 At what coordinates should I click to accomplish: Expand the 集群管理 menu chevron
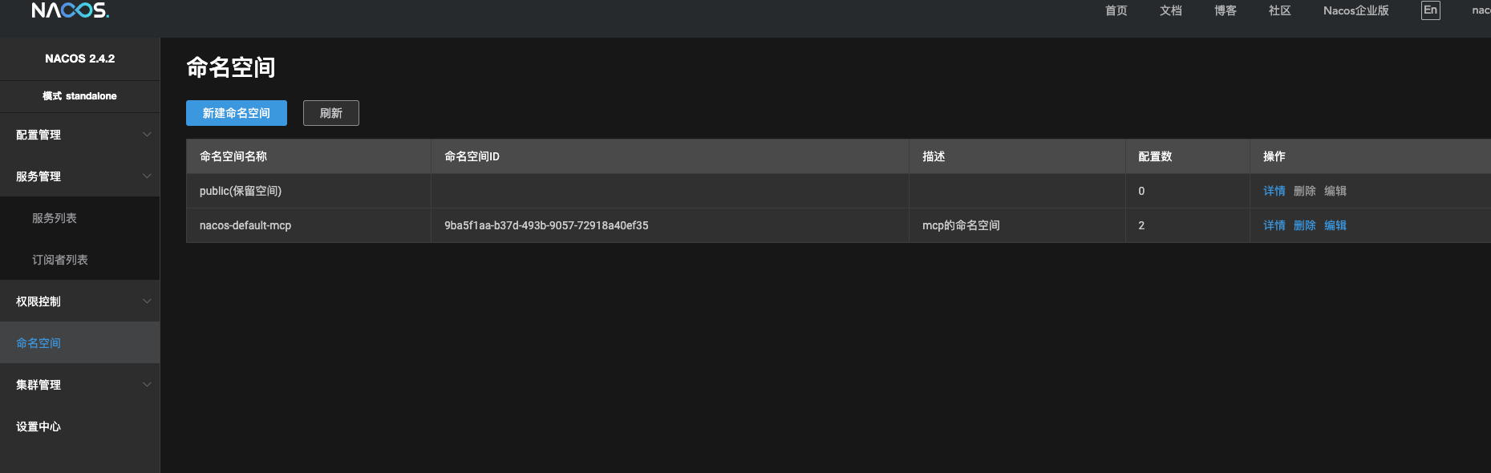tap(147, 385)
